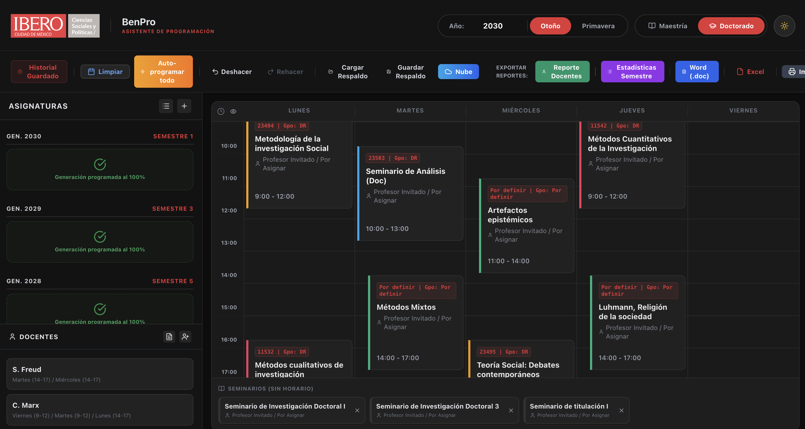The height and width of the screenshot is (429, 805).
Task: Click the 11542 | Gpo: DR tag
Action: coord(615,126)
